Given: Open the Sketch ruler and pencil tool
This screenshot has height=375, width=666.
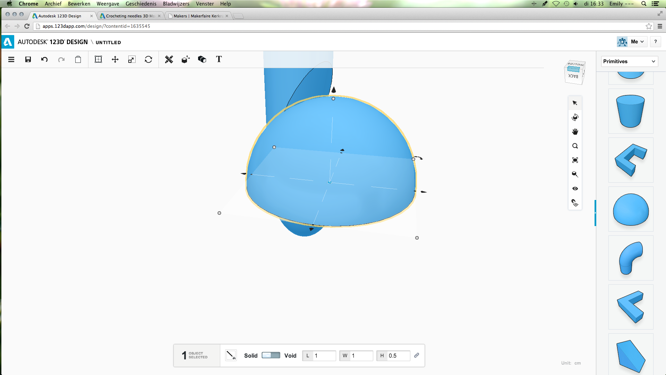Looking at the screenshot, I should [x=169, y=59].
